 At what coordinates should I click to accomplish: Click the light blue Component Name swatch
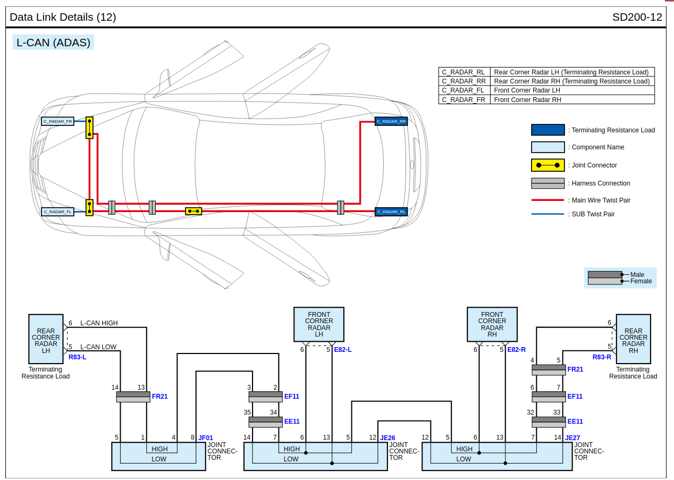(x=547, y=147)
